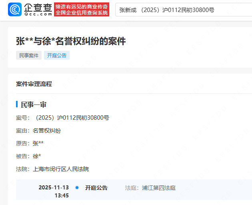Click the blue timeline dot marker
This screenshot has width=252, height=205.
pyautogui.click(x=77, y=188)
